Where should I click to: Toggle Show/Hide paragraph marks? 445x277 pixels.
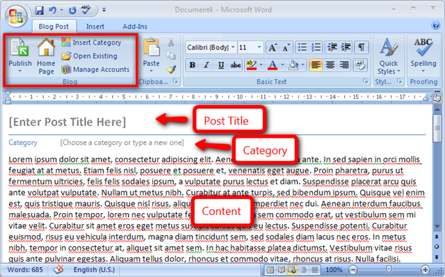coord(362,47)
